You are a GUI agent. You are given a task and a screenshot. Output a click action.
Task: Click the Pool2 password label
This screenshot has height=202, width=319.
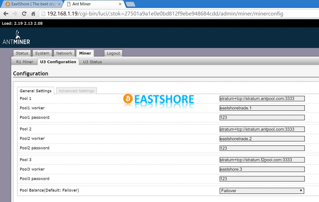point(35,148)
